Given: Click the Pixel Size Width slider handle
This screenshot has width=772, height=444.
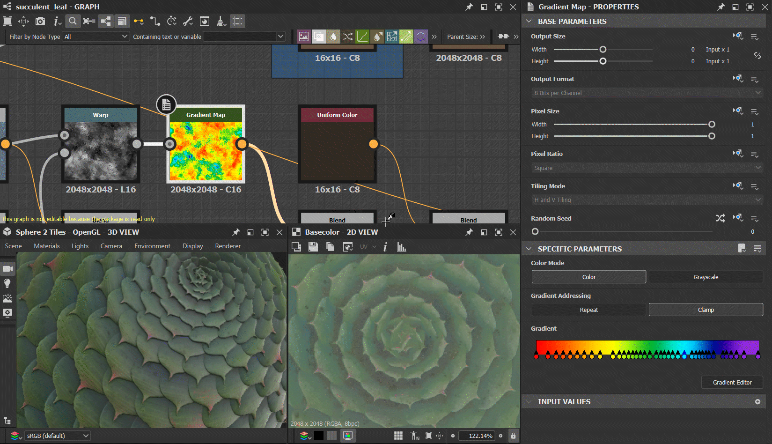Looking at the screenshot, I should coord(712,125).
